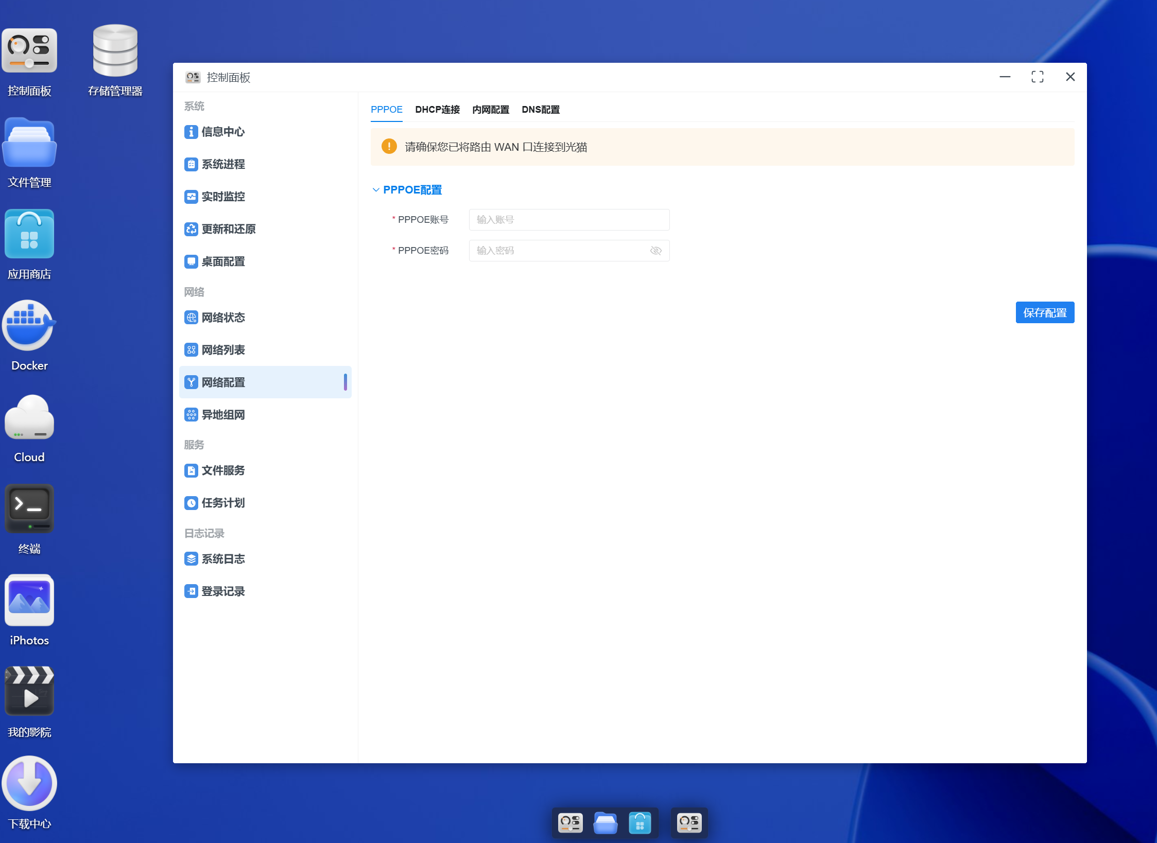
Task: Switch to the DHCP连接 tab
Action: tap(437, 110)
